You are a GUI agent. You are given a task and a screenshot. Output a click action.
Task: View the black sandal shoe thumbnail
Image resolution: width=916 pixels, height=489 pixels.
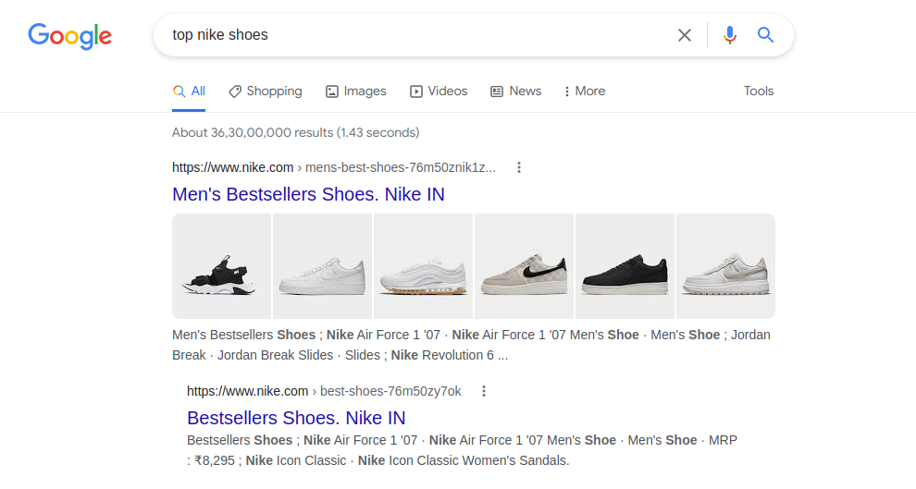pyautogui.click(x=221, y=266)
